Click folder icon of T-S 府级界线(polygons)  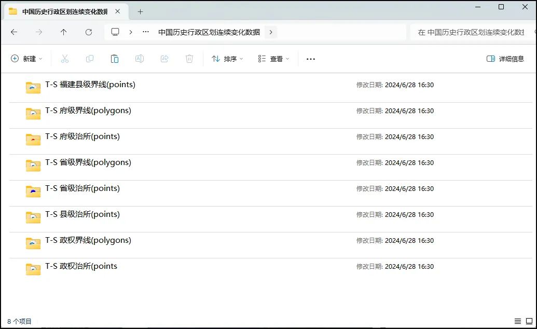click(33, 114)
